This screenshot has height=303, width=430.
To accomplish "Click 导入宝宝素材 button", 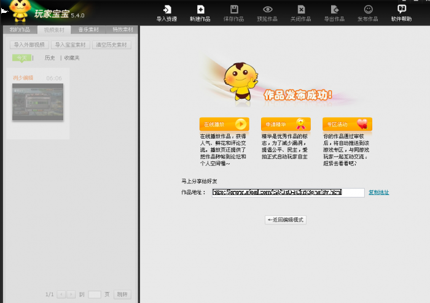I will (71, 45).
